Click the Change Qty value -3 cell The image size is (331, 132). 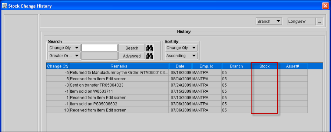pos(58,85)
